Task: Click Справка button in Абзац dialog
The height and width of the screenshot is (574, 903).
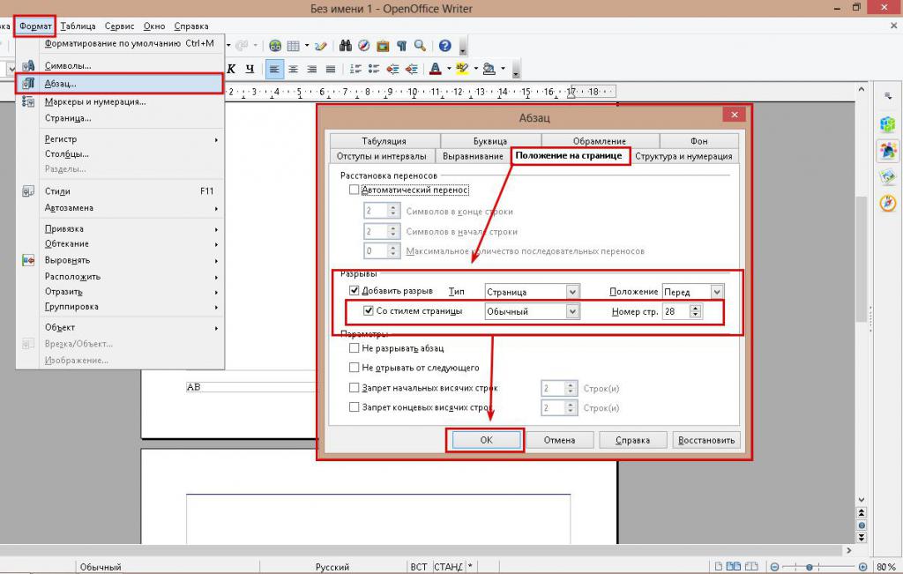Action: (x=632, y=440)
